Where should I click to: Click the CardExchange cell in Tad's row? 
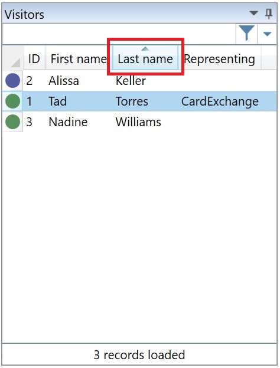(x=220, y=101)
